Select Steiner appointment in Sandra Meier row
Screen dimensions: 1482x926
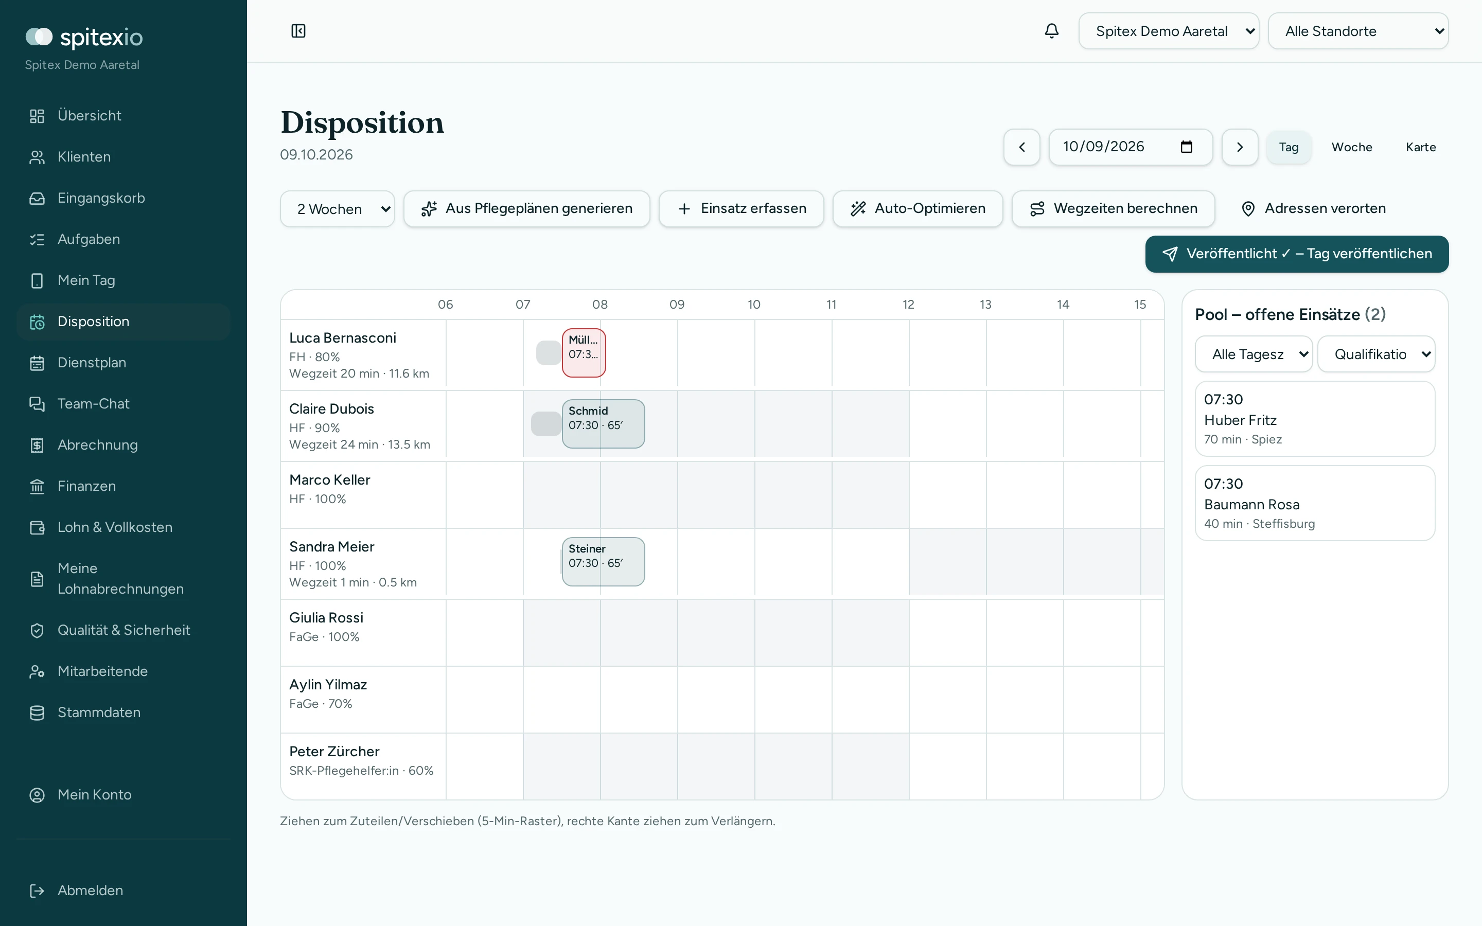603,562
